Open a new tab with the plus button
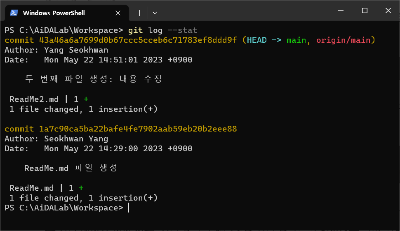 pos(139,13)
